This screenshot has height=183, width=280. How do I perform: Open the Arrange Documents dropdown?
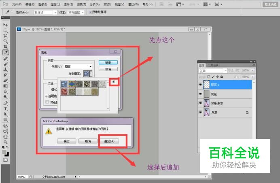(x=207, y=4)
